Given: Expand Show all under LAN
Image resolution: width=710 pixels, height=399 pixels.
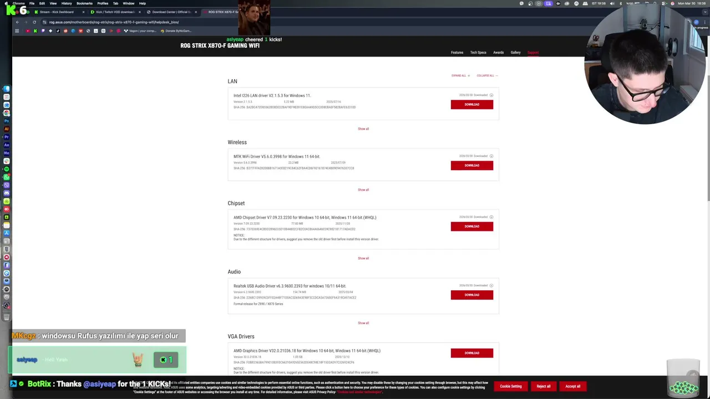Looking at the screenshot, I should click(x=363, y=129).
